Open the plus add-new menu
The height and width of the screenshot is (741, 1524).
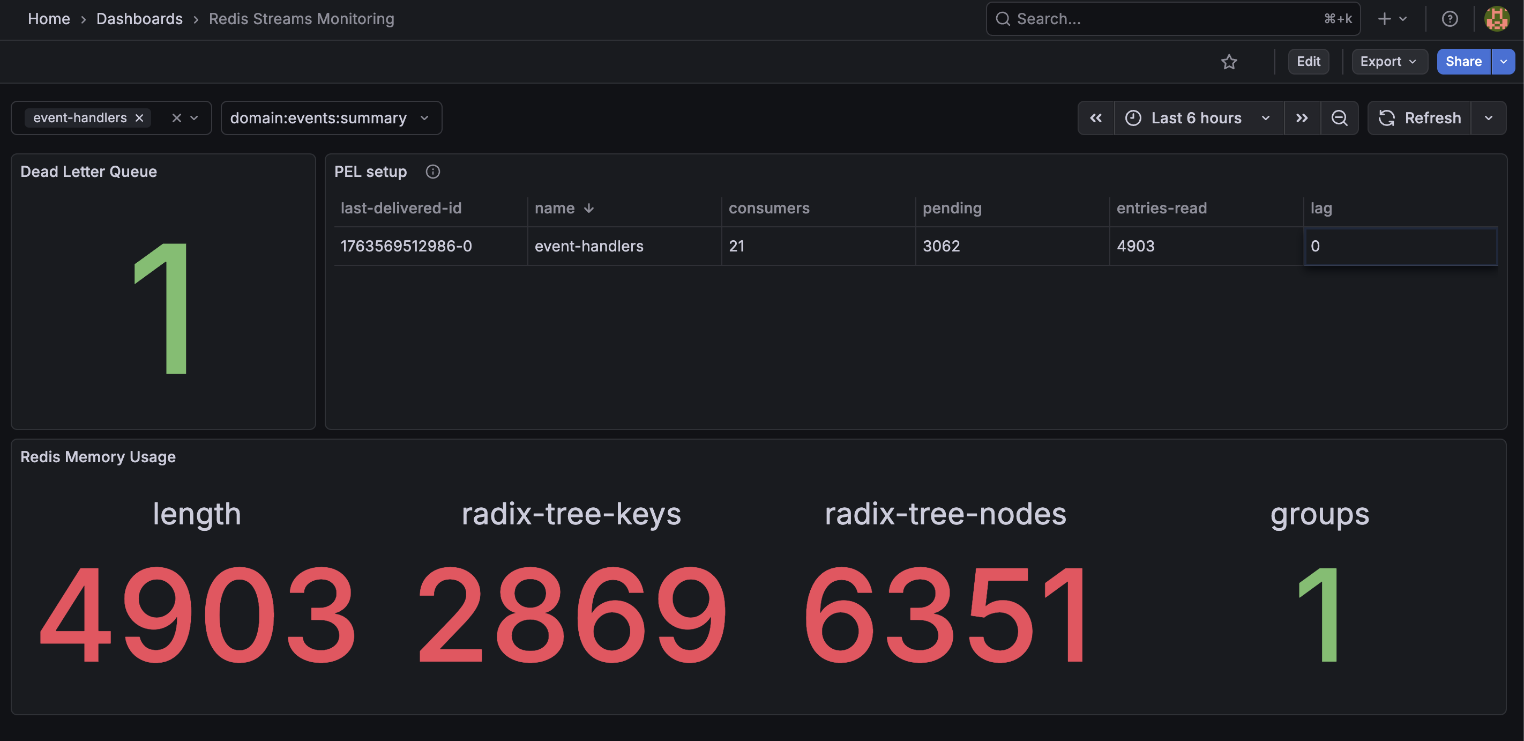click(1392, 19)
